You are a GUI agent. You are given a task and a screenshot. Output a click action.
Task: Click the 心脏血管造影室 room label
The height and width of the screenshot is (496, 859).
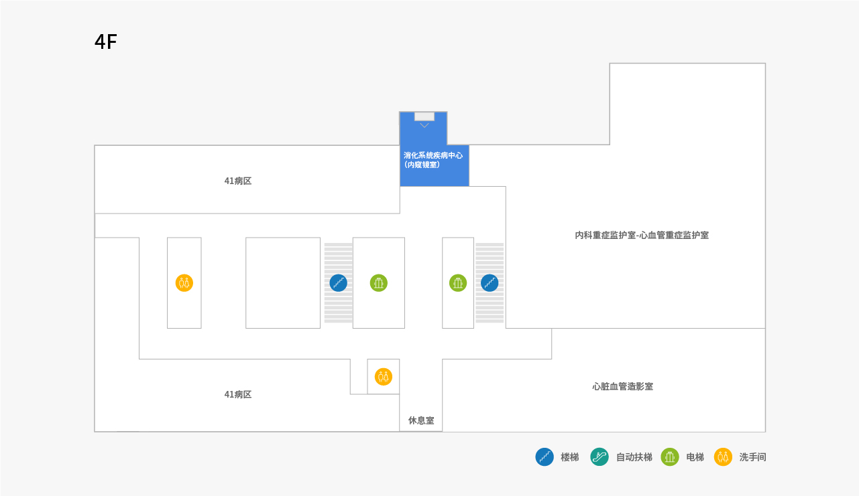[623, 387]
